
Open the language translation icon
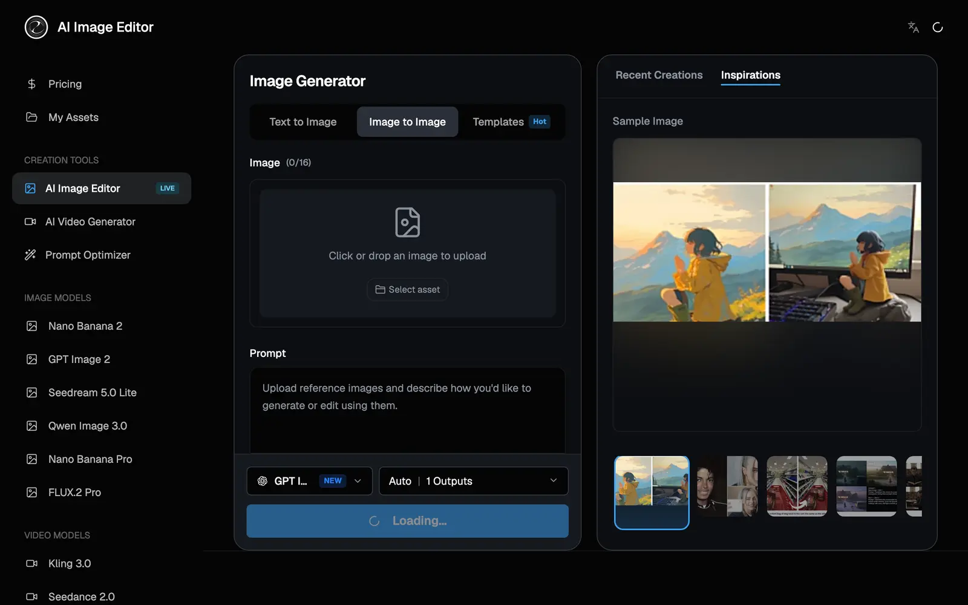[914, 27]
